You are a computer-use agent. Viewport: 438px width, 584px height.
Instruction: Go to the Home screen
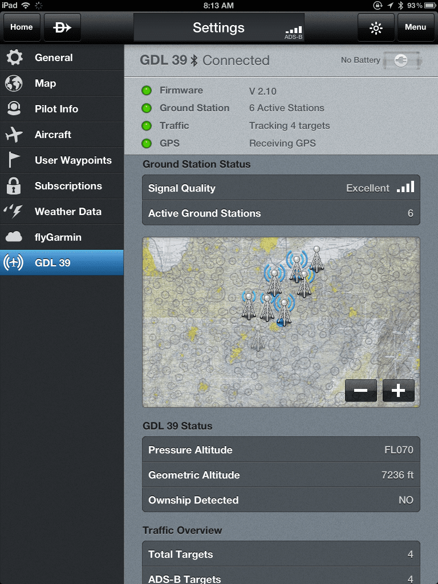coord(22,27)
